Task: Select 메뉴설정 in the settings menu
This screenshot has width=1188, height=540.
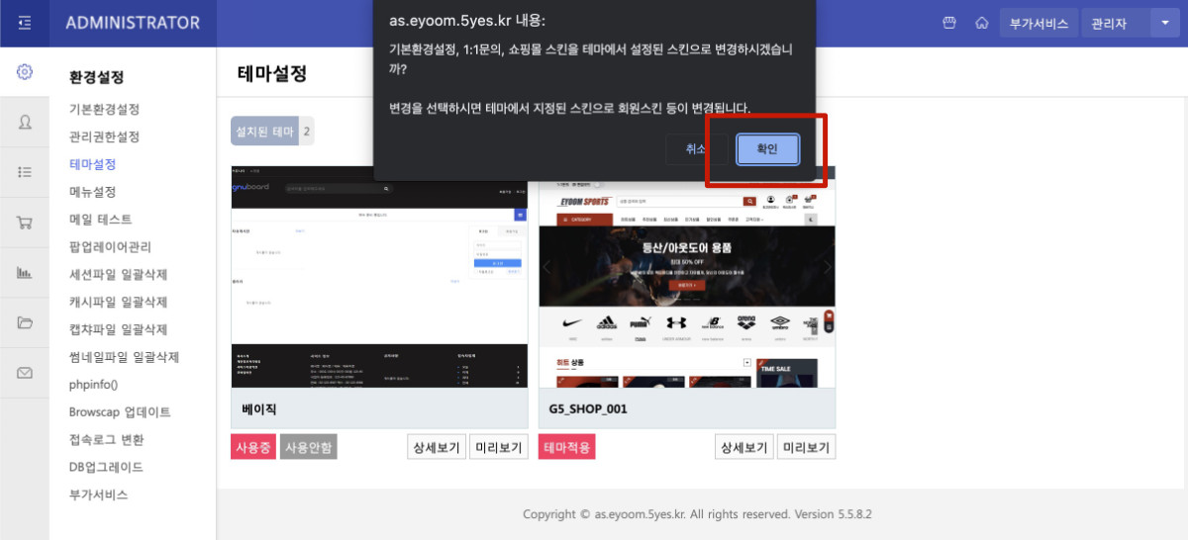Action: click(92, 192)
